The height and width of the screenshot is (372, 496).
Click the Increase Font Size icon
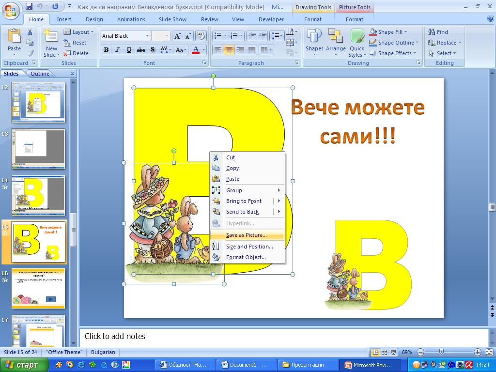coord(177,36)
